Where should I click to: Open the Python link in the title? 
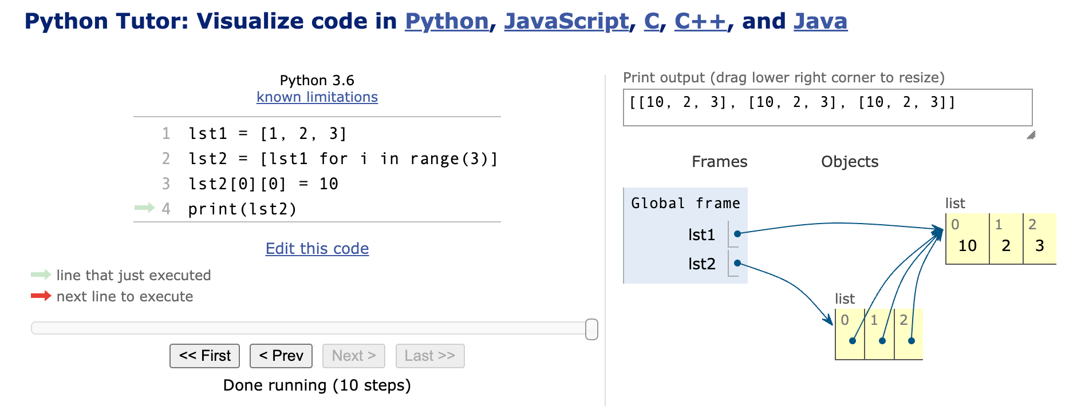pyautogui.click(x=447, y=21)
